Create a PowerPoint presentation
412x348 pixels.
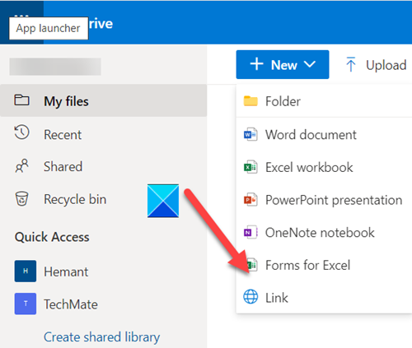tap(324, 200)
